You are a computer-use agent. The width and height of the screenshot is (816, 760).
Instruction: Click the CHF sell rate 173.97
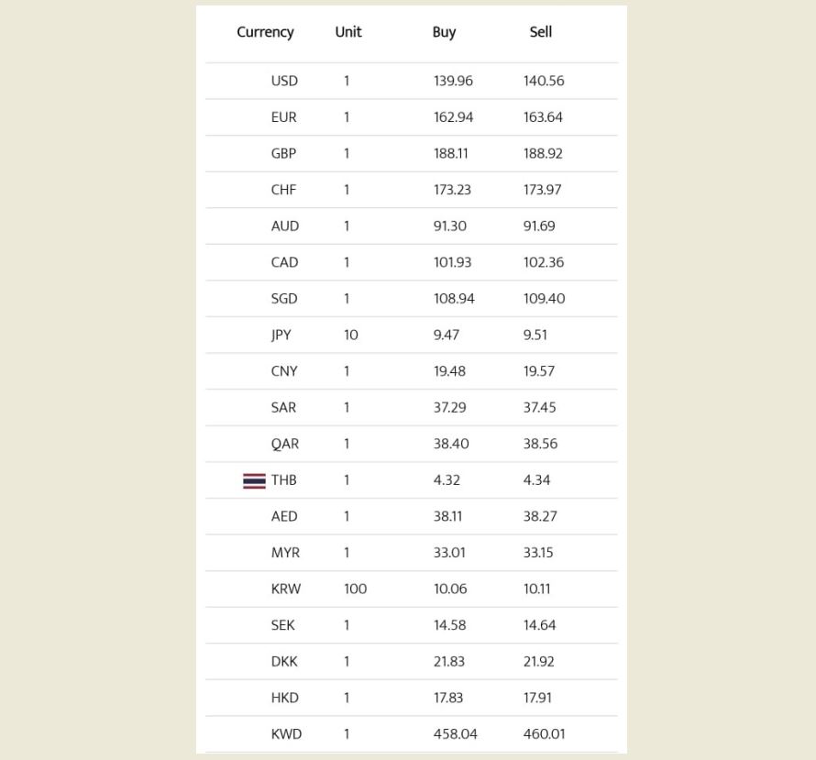pos(542,190)
